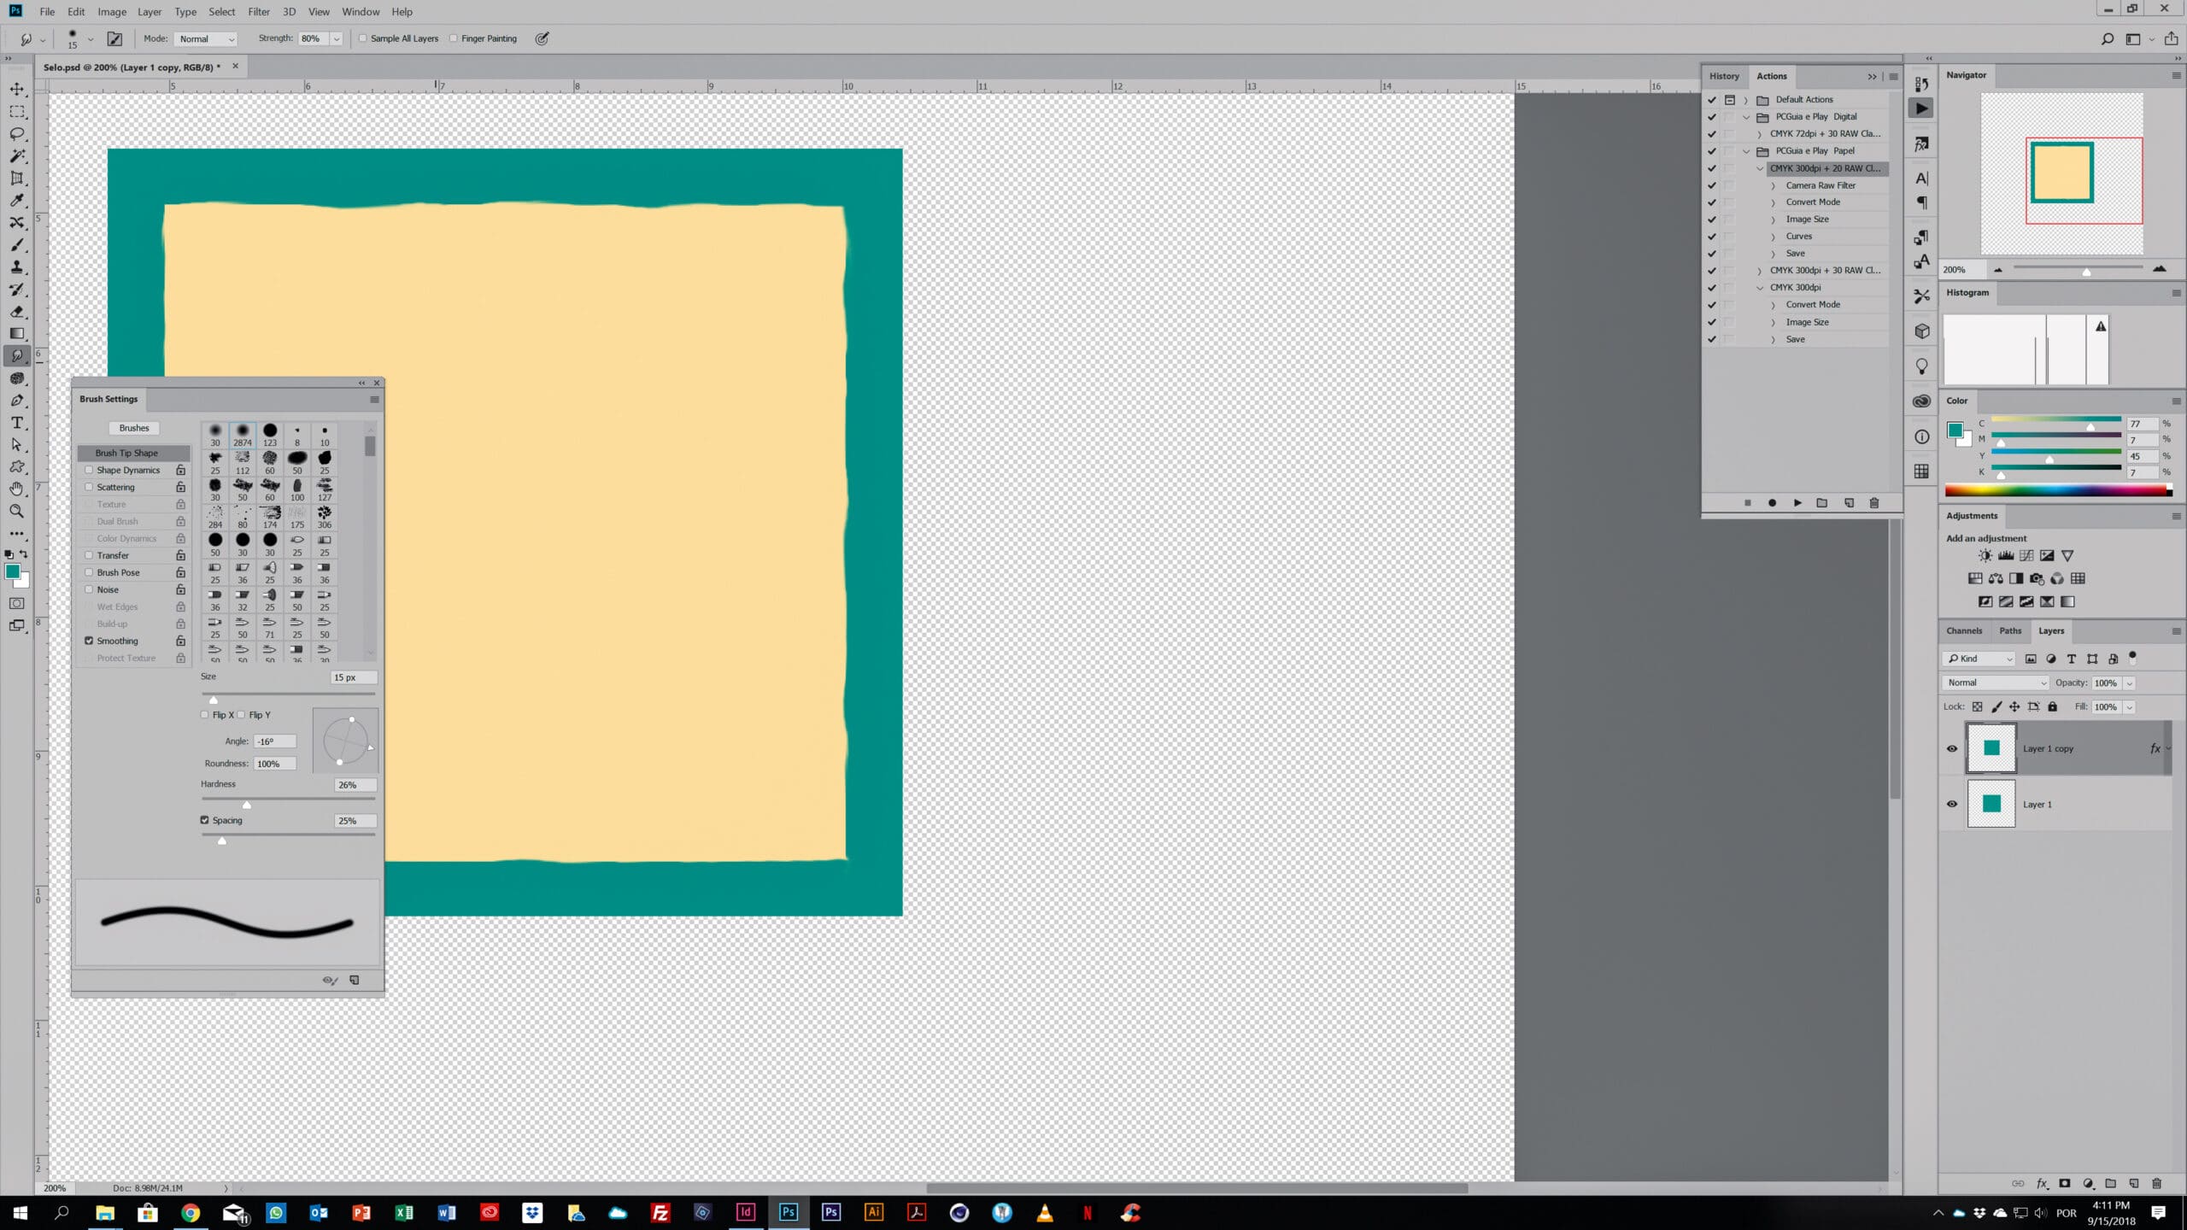2187x1230 pixels.
Task: Hide Layer 1 visibility eye
Action: pyautogui.click(x=1952, y=805)
